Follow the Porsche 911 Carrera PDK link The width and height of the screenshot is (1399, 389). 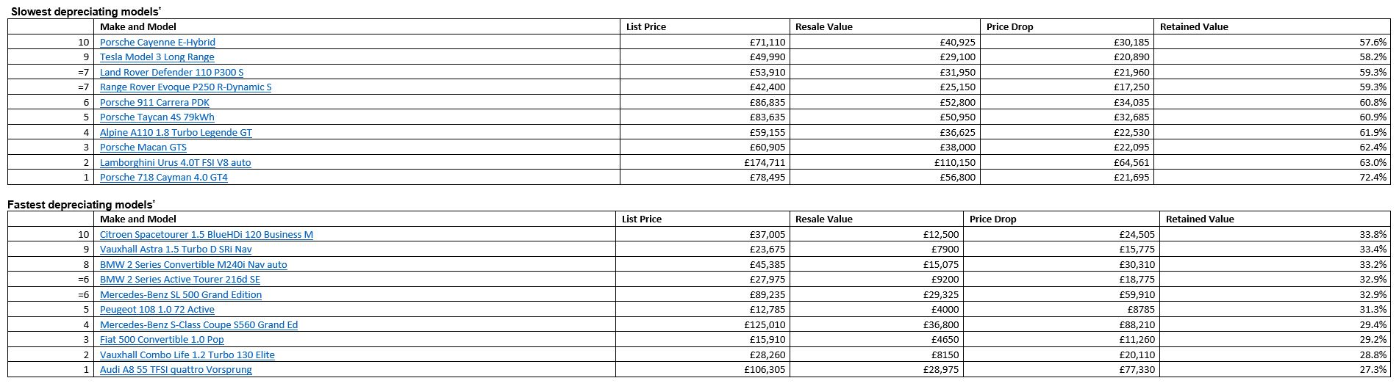(x=154, y=103)
